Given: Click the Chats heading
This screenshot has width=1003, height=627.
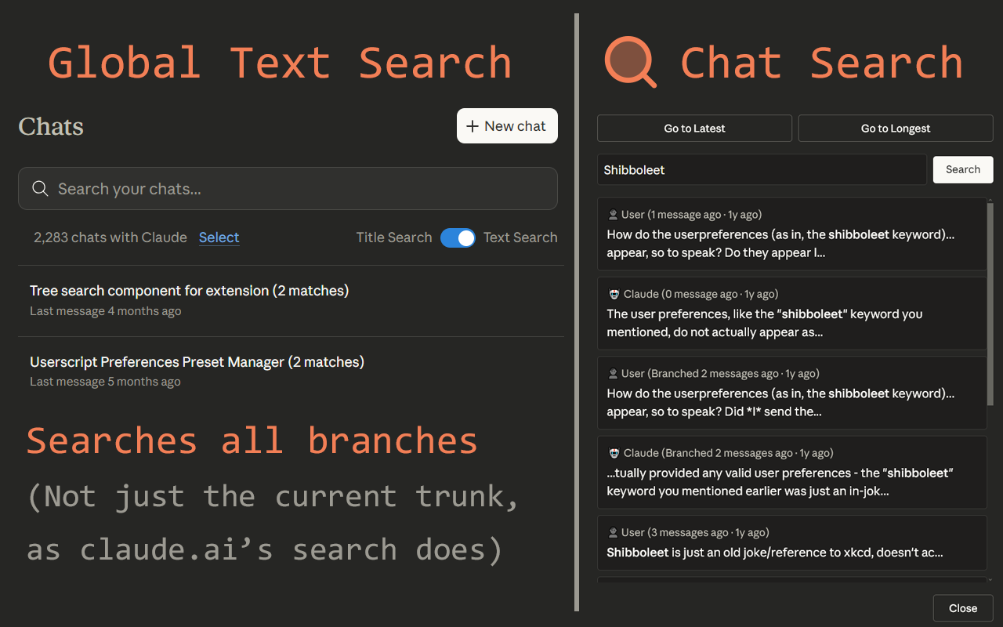Looking at the screenshot, I should click(51, 126).
